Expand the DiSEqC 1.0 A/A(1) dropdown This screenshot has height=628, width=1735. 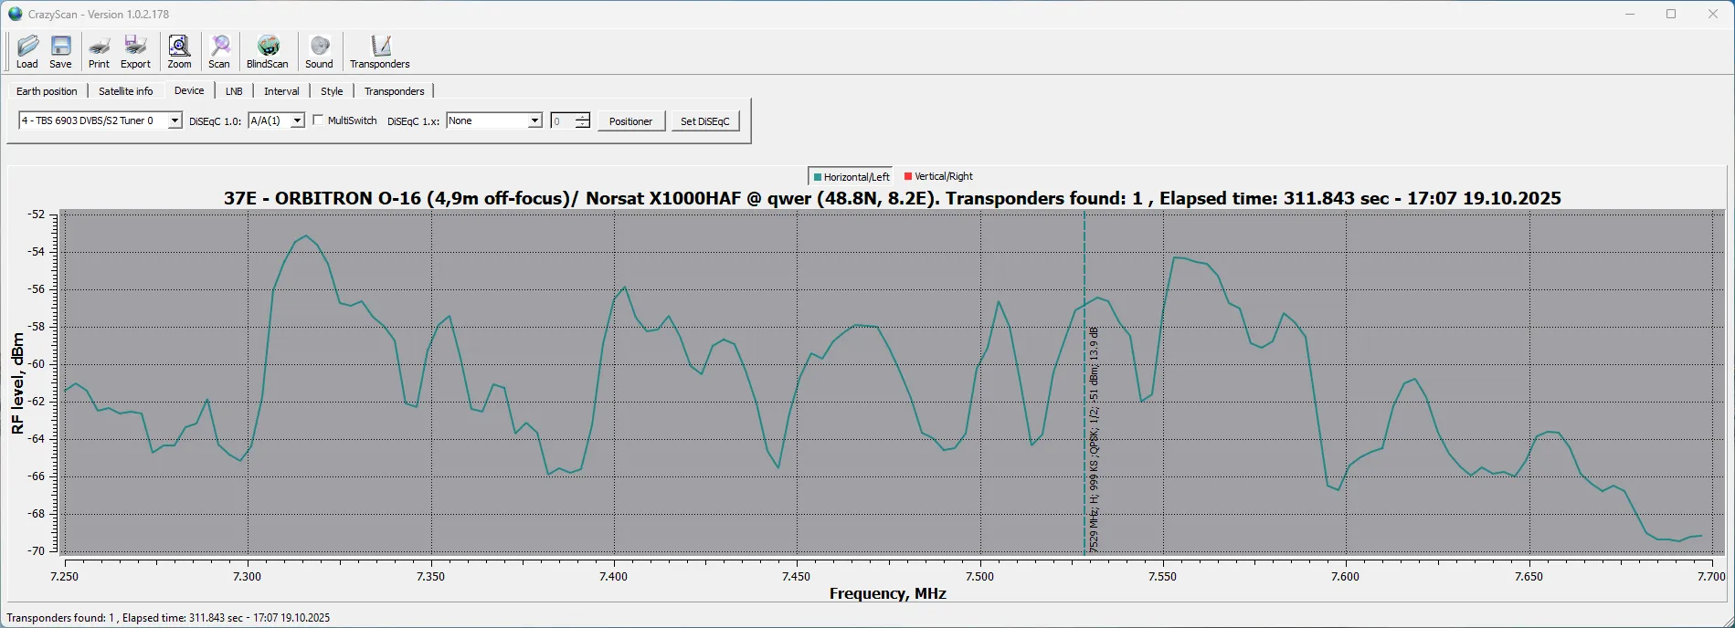[x=297, y=121]
